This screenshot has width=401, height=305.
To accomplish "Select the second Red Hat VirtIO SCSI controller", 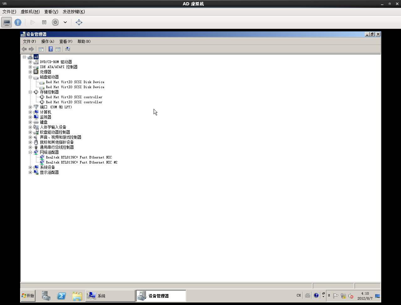I will [74, 102].
